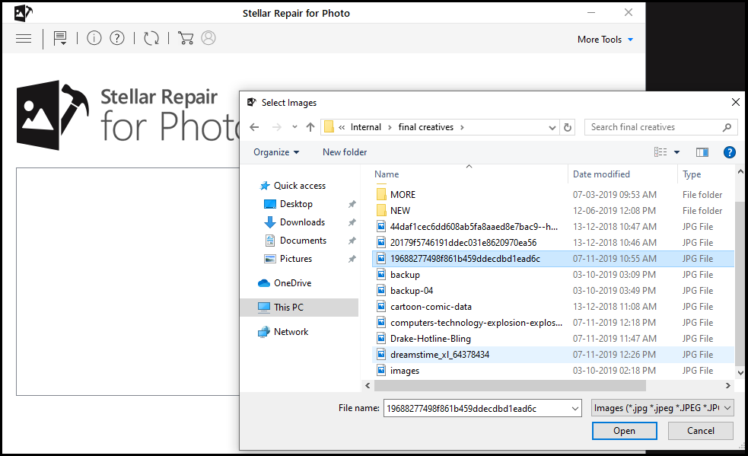Screen dimensions: 748x456
Task: Open the Organize menu
Action: (276, 152)
